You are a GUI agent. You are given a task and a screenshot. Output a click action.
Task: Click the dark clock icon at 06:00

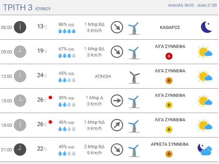coord(20,27)
